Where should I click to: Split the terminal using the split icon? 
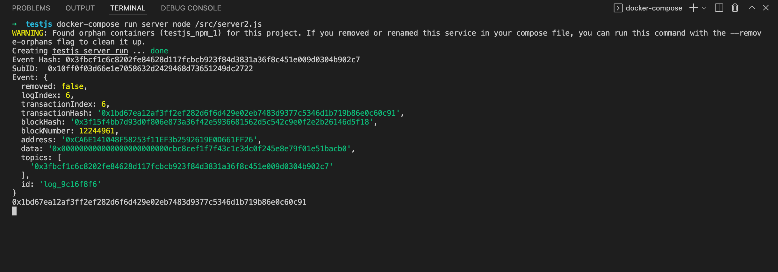tap(719, 8)
